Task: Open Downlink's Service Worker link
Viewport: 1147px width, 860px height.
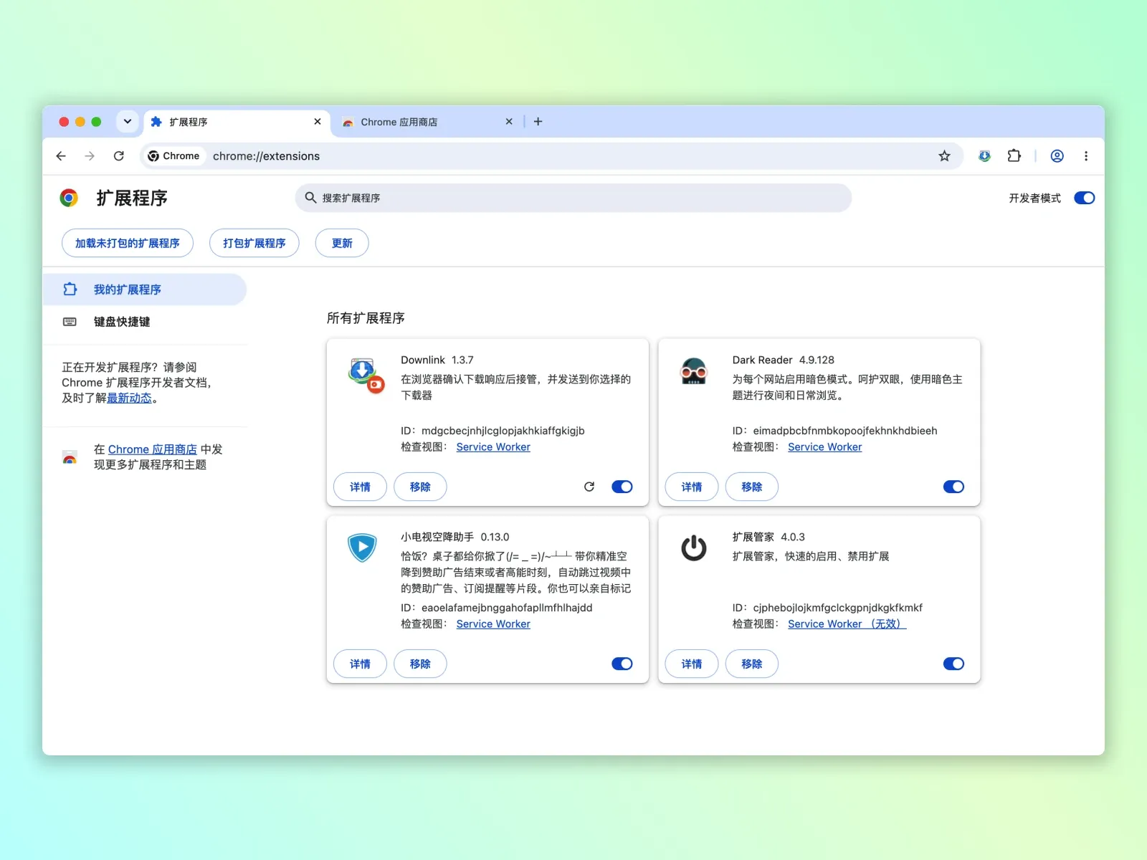Action: pos(493,447)
